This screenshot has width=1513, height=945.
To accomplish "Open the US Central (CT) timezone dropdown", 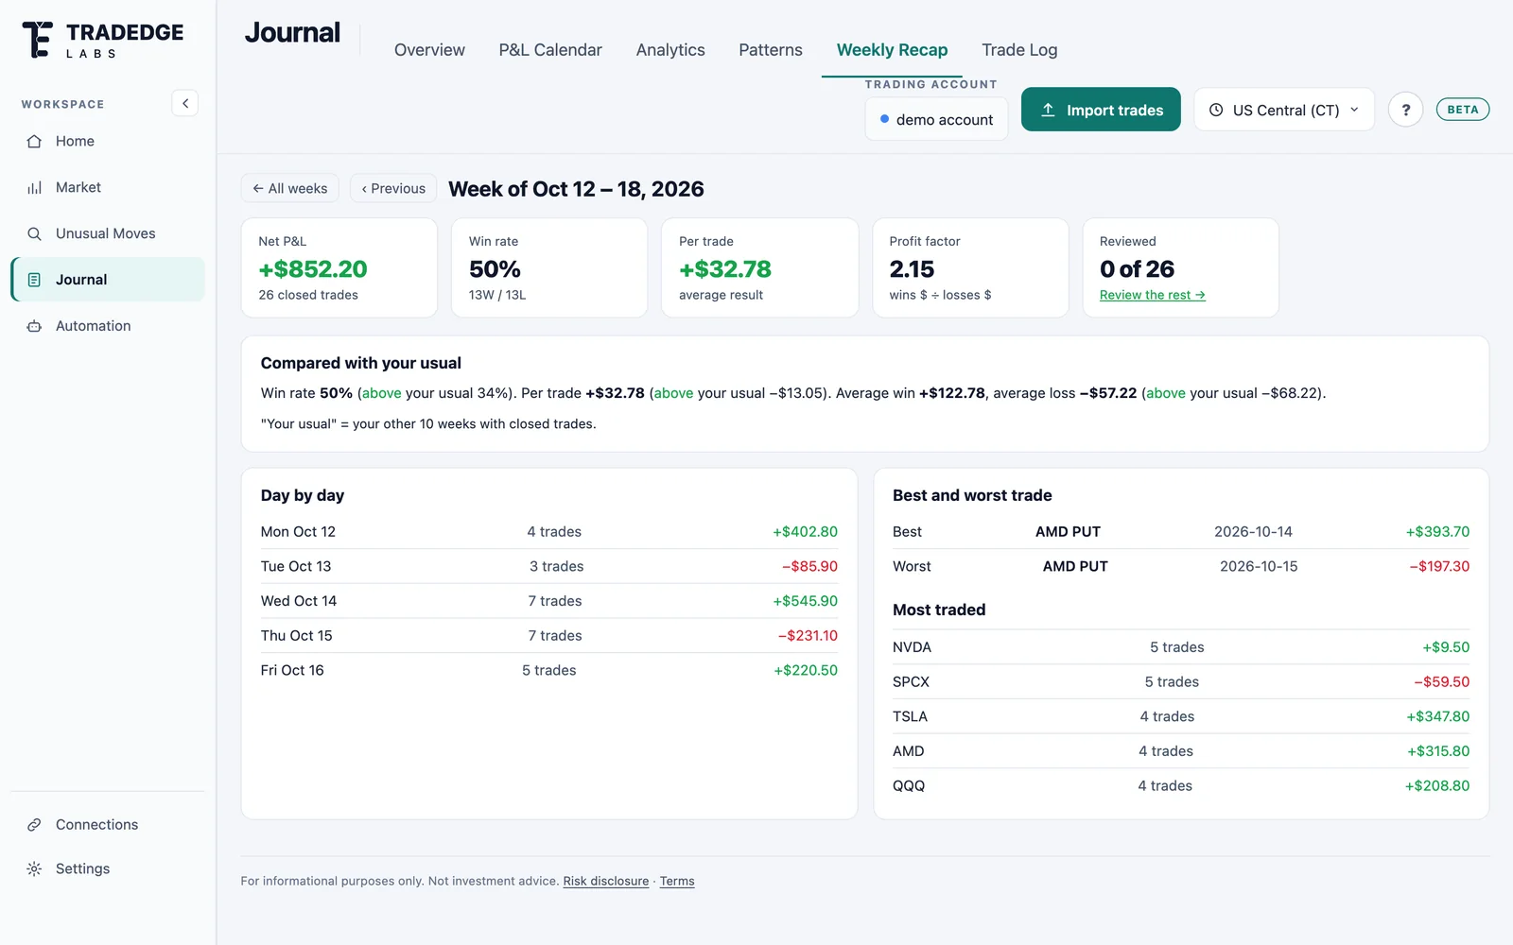I will pyautogui.click(x=1284, y=110).
